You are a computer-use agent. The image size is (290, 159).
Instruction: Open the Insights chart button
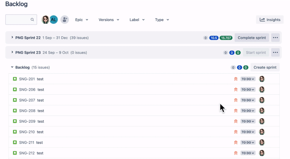pos(270,20)
